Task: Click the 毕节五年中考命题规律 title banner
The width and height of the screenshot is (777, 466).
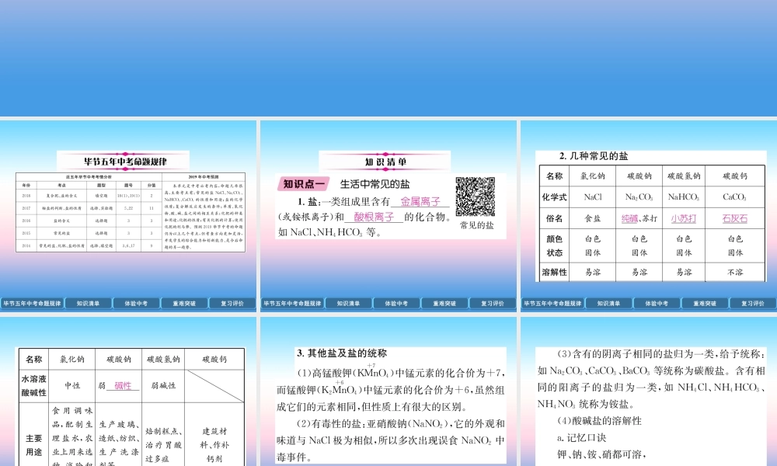Action: tap(124, 162)
